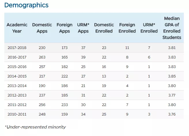The width and height of the screenshot is (189, 136).
Task: Click URM apps value 34
Action: (x=83, y=114)
